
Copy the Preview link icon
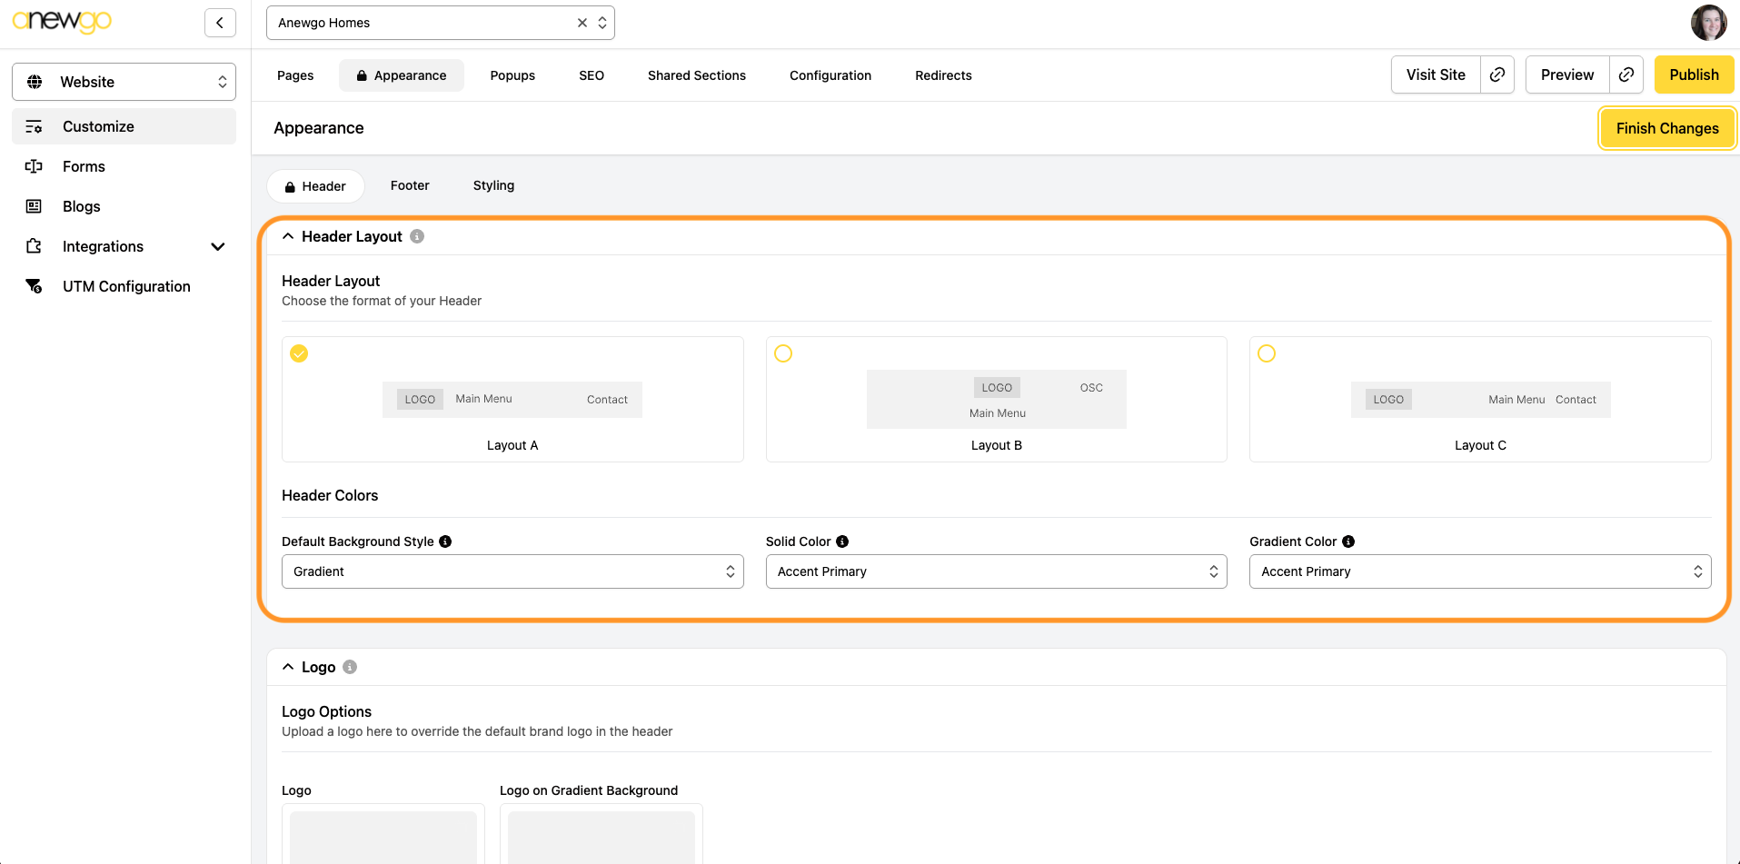pos(1626,74)
